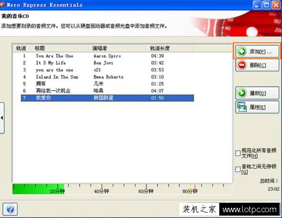Click artist 'Emma Roberts'
The width and height of the screenshot is (282, 218).
click(108, 77)
